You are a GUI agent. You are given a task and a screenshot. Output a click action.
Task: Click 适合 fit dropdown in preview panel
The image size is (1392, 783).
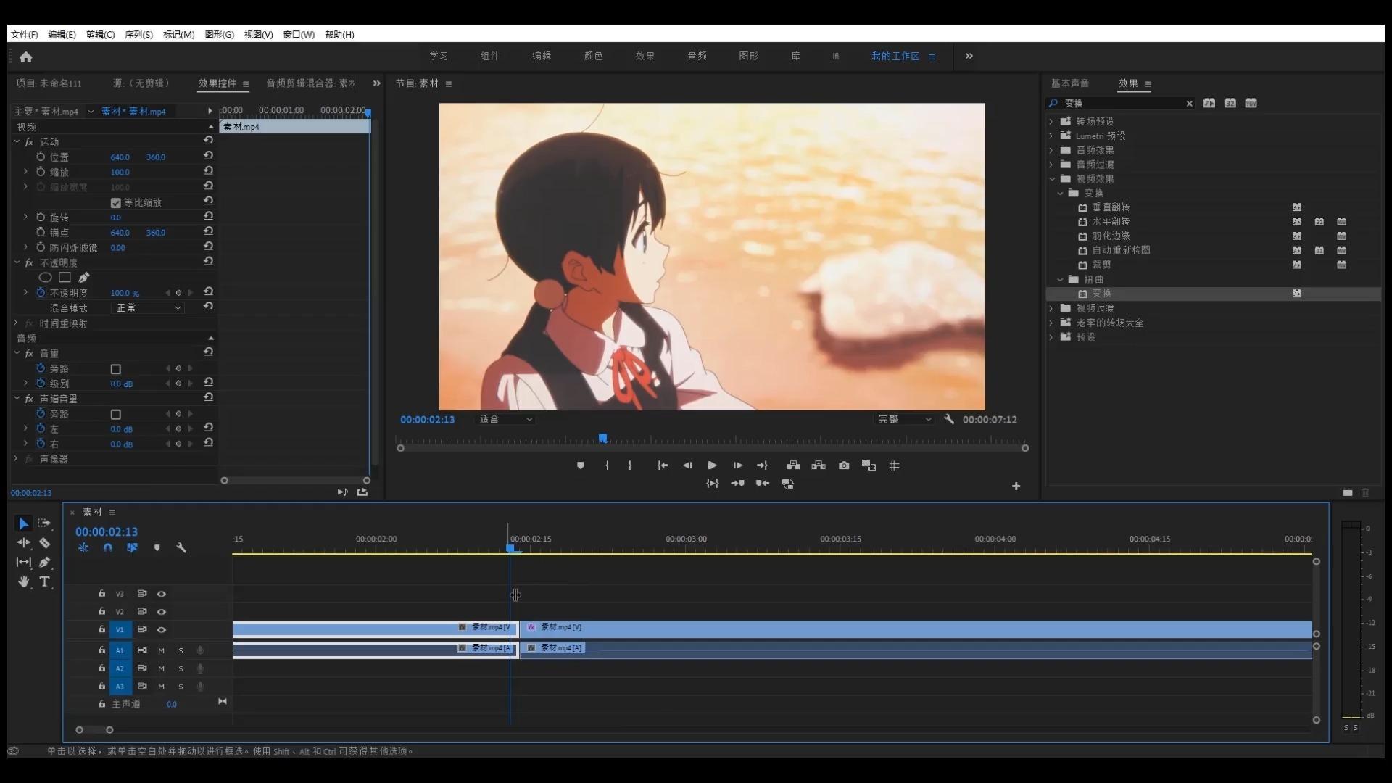(x=506, y=419)
